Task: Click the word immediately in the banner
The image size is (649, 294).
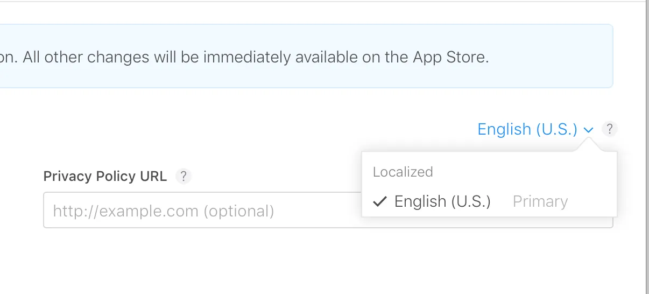Action: click(x=246, y=57)
